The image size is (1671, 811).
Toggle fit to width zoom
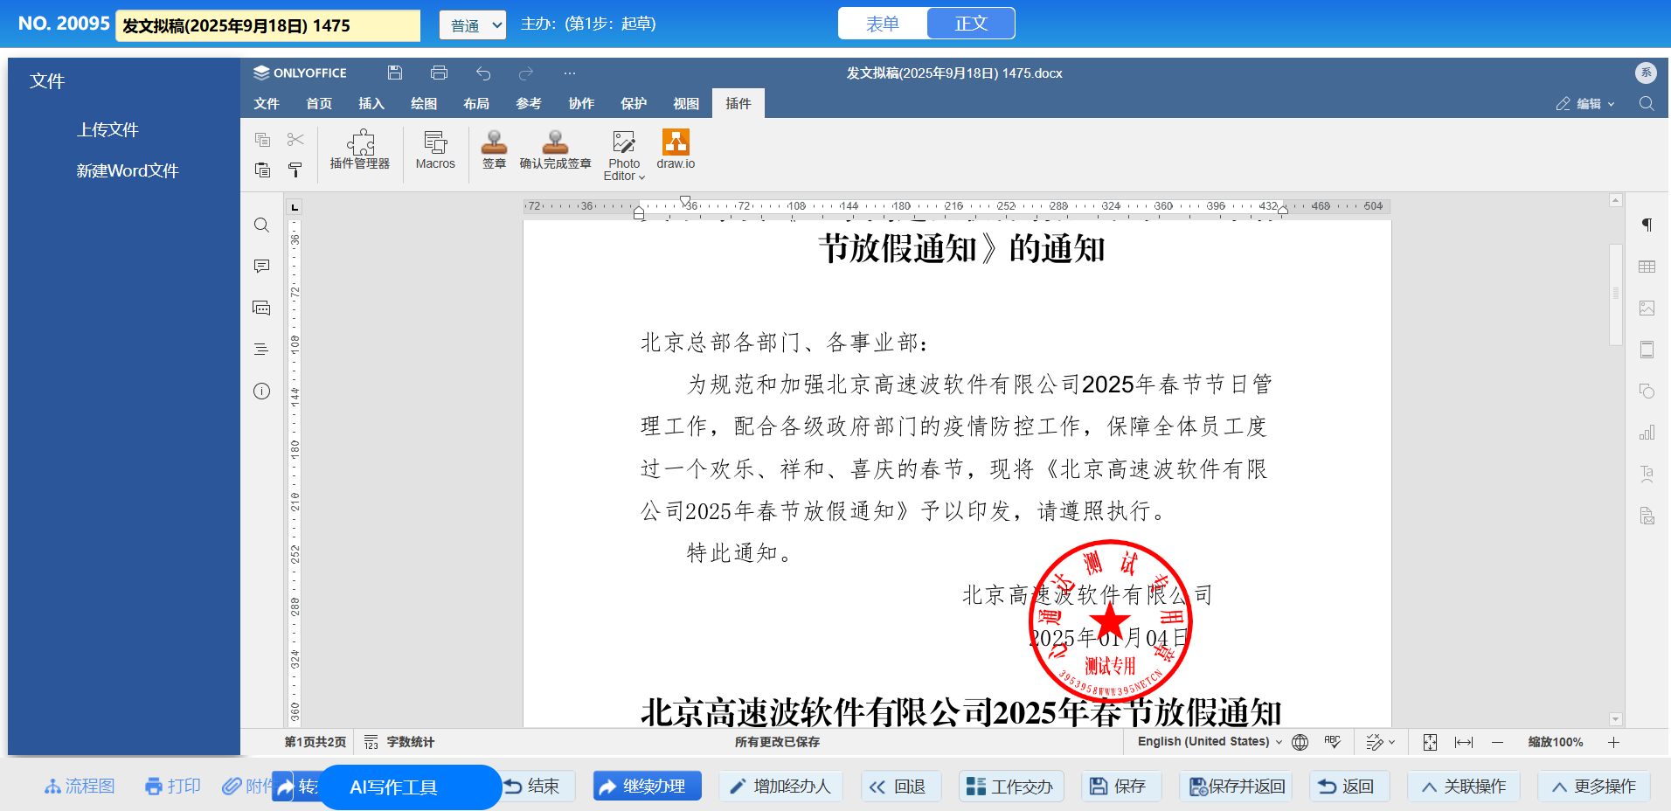(1463, 742)
